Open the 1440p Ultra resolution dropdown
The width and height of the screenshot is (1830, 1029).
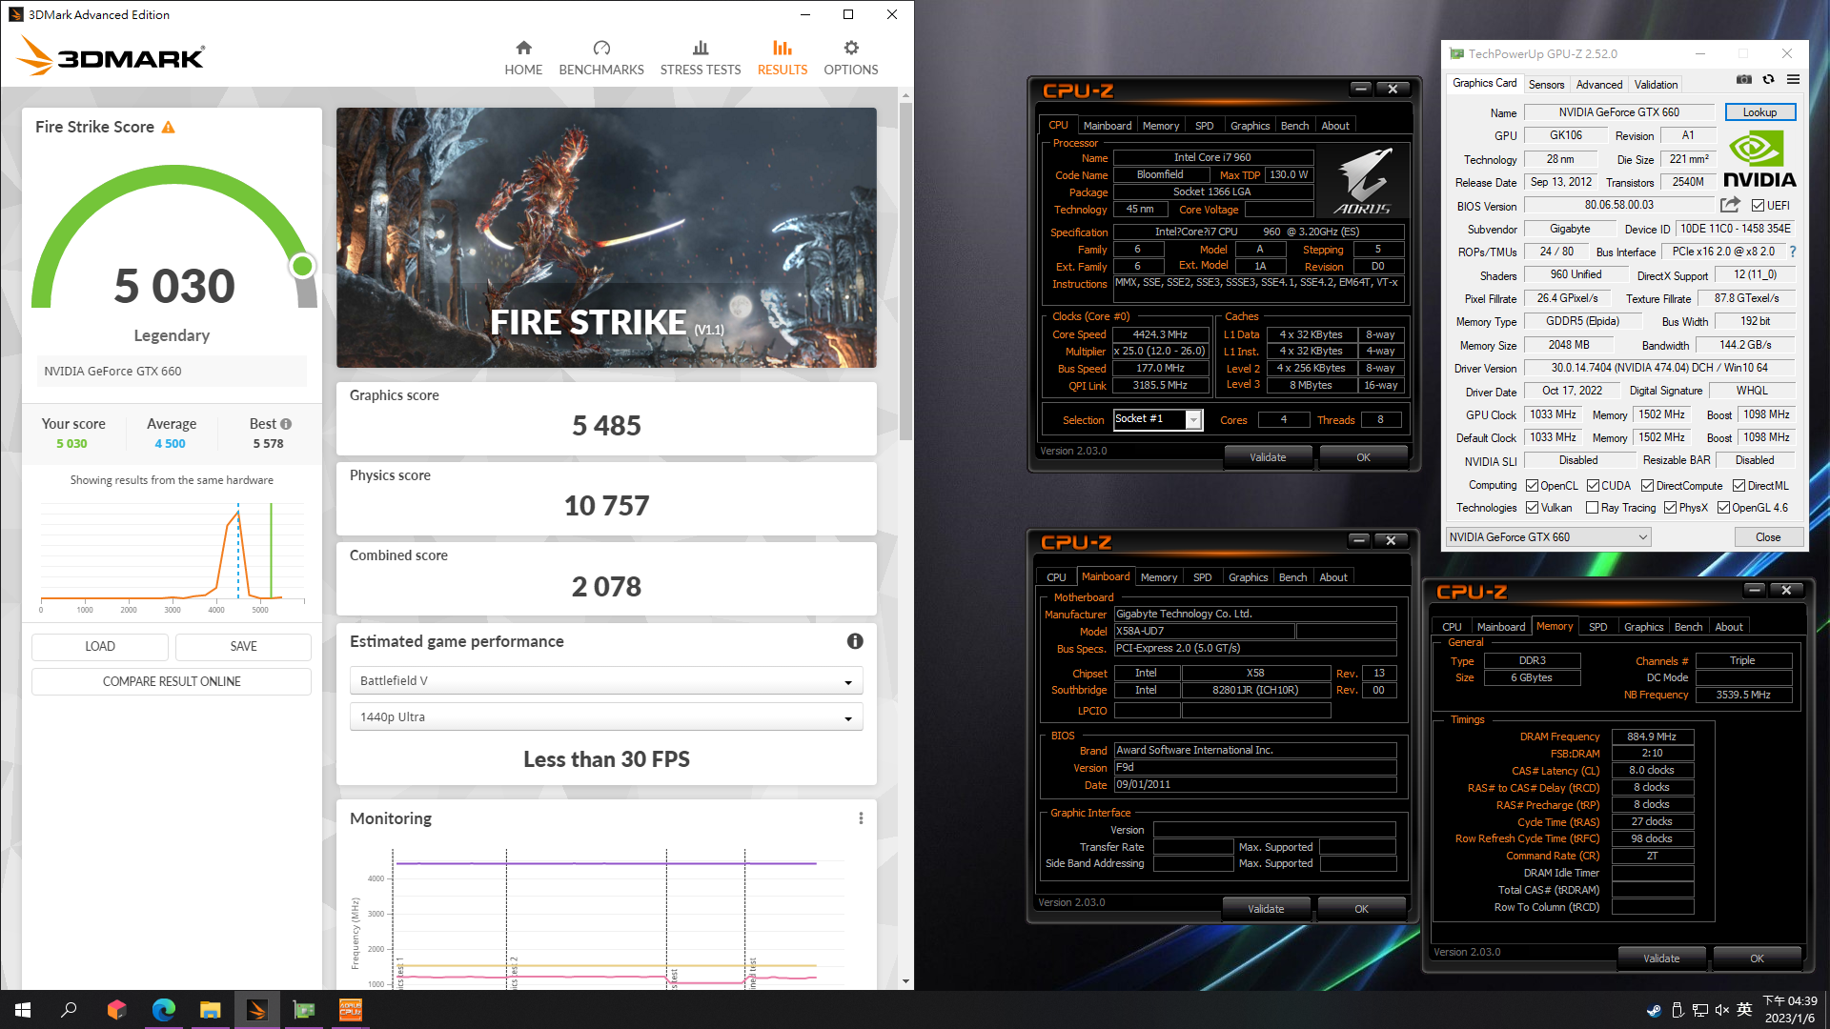tap(606, 716)
